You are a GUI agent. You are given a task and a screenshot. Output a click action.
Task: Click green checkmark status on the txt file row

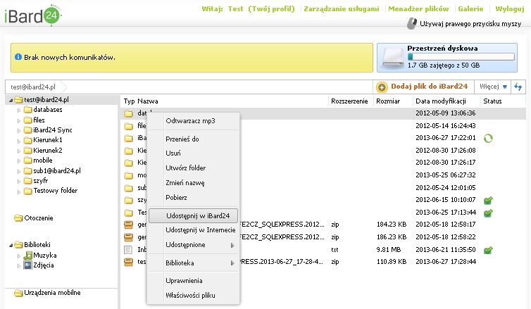488,250
